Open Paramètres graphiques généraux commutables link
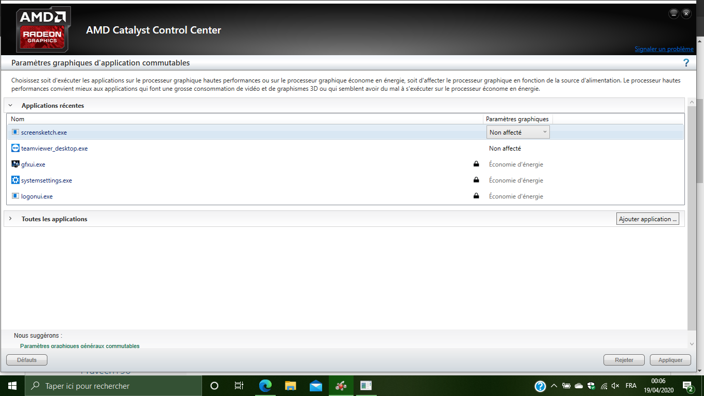 tap(80, 346)
